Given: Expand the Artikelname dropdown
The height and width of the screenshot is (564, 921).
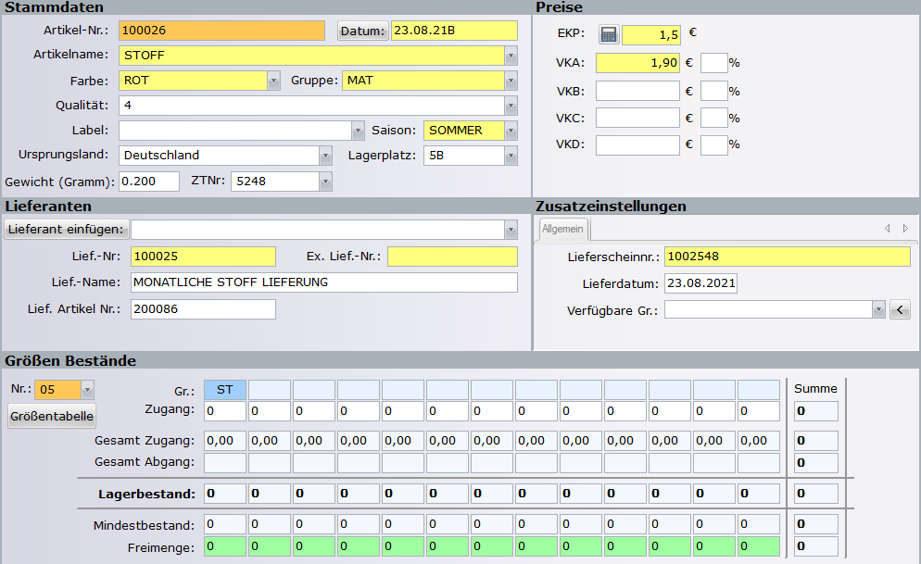Looking at the screenshot, I should [511, 56].
